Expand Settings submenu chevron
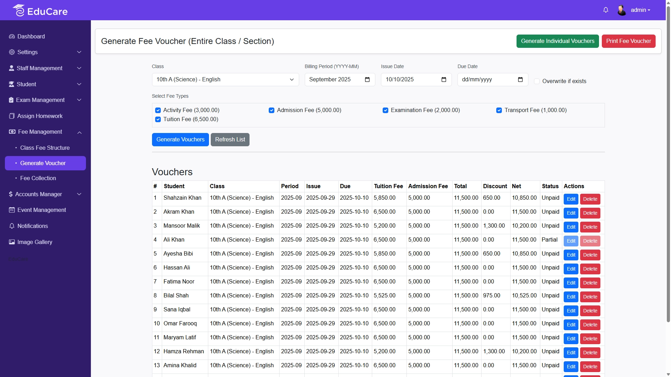 coord(79,52)
